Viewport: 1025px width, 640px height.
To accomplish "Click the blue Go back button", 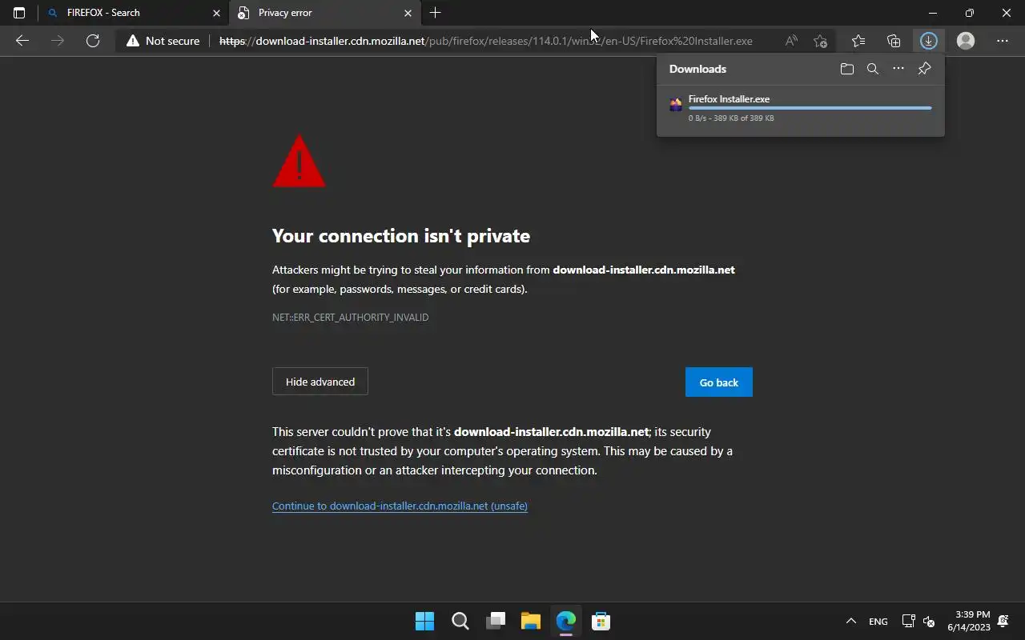I will point(719,382).
